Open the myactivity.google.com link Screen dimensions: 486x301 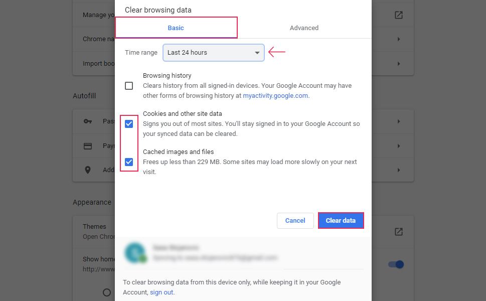coord(275,95)
